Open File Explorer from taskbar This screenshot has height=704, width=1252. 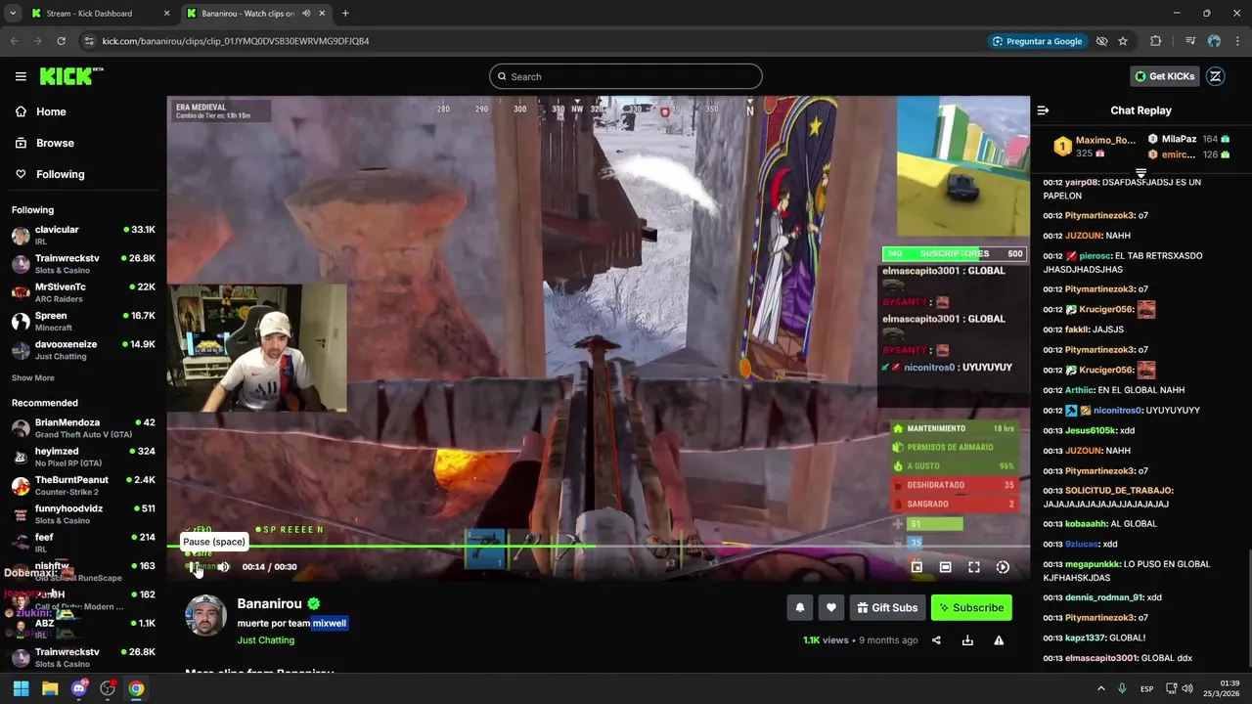click(x=50, y=688)
